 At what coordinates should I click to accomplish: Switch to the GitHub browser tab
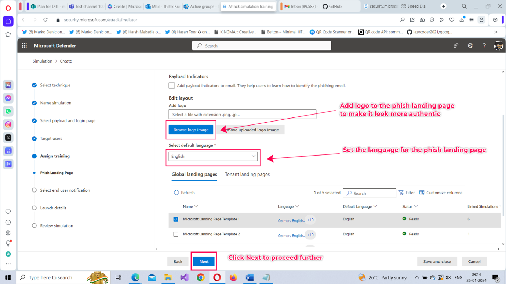335,7
